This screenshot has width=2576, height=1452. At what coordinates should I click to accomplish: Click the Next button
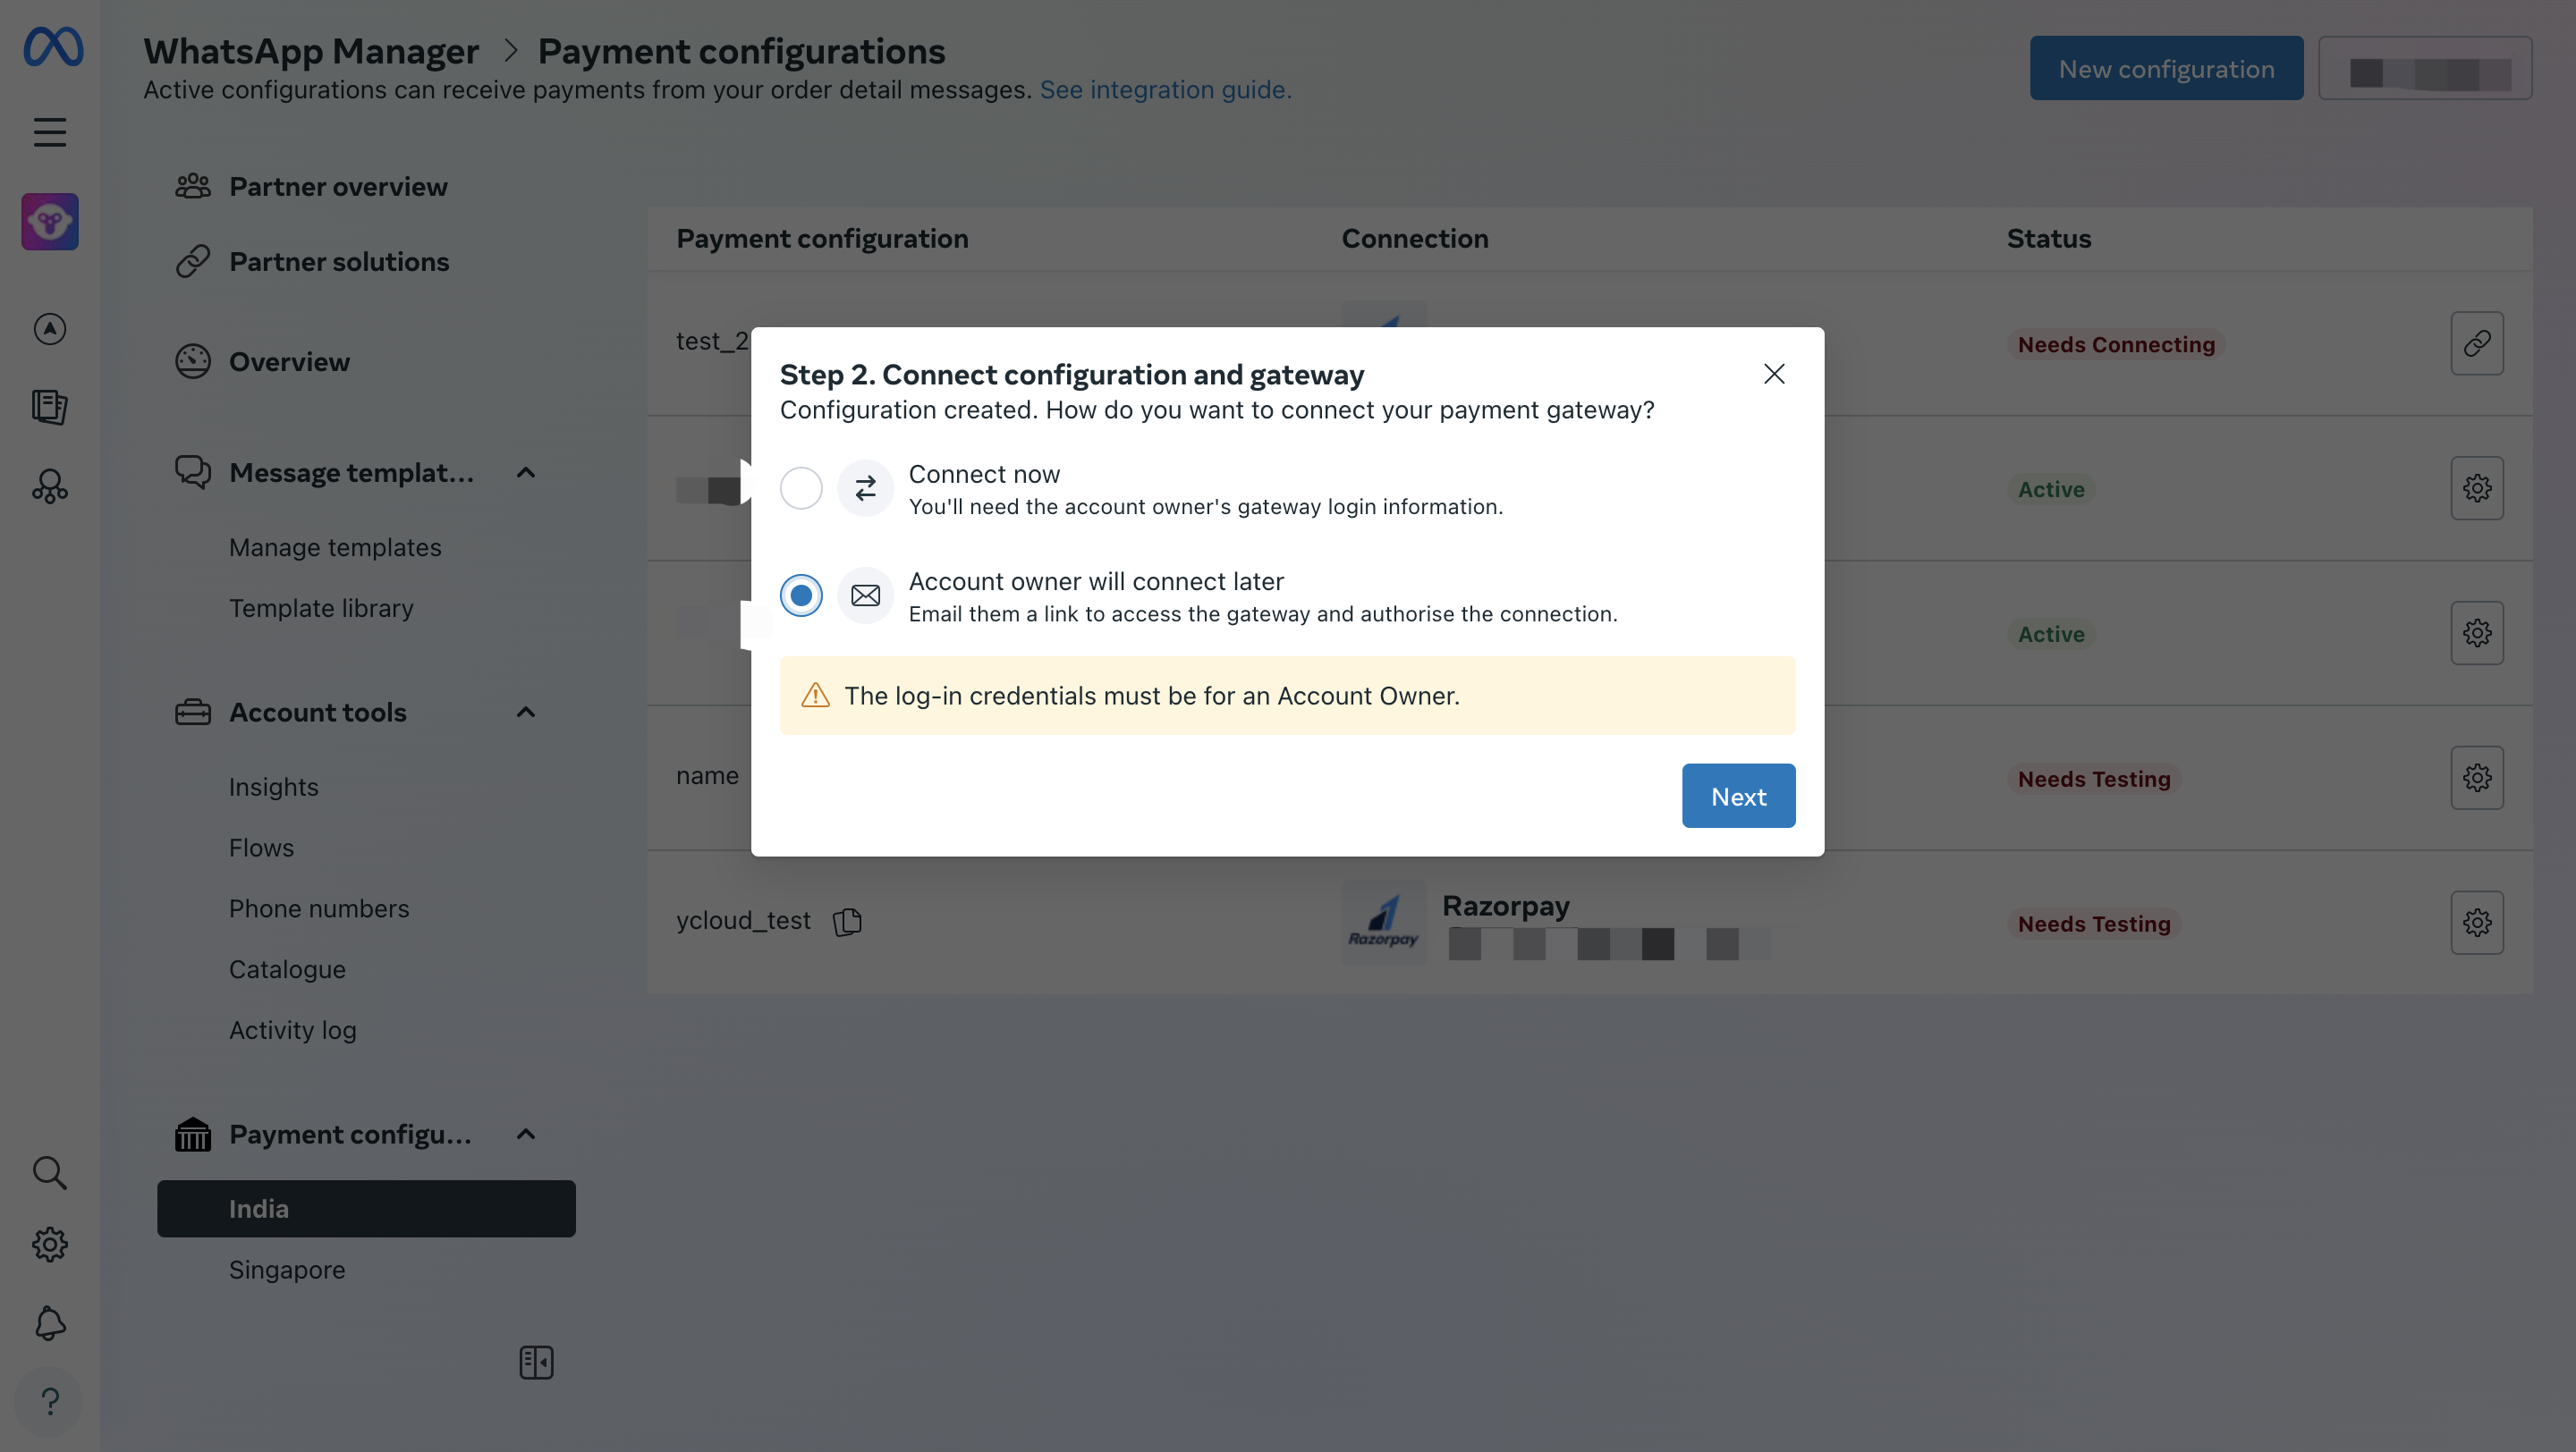click(1737, 797)
